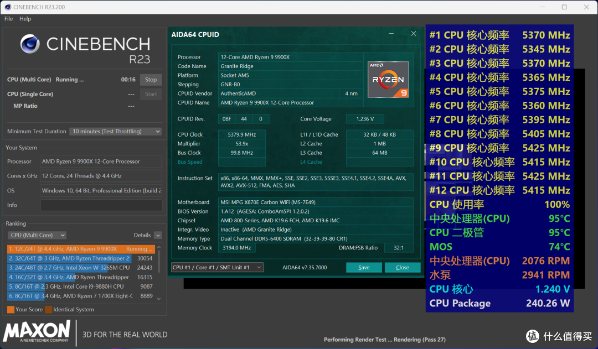Open the File menu
Viewport: 598px width, 349px height.
[x=8, y=19]
